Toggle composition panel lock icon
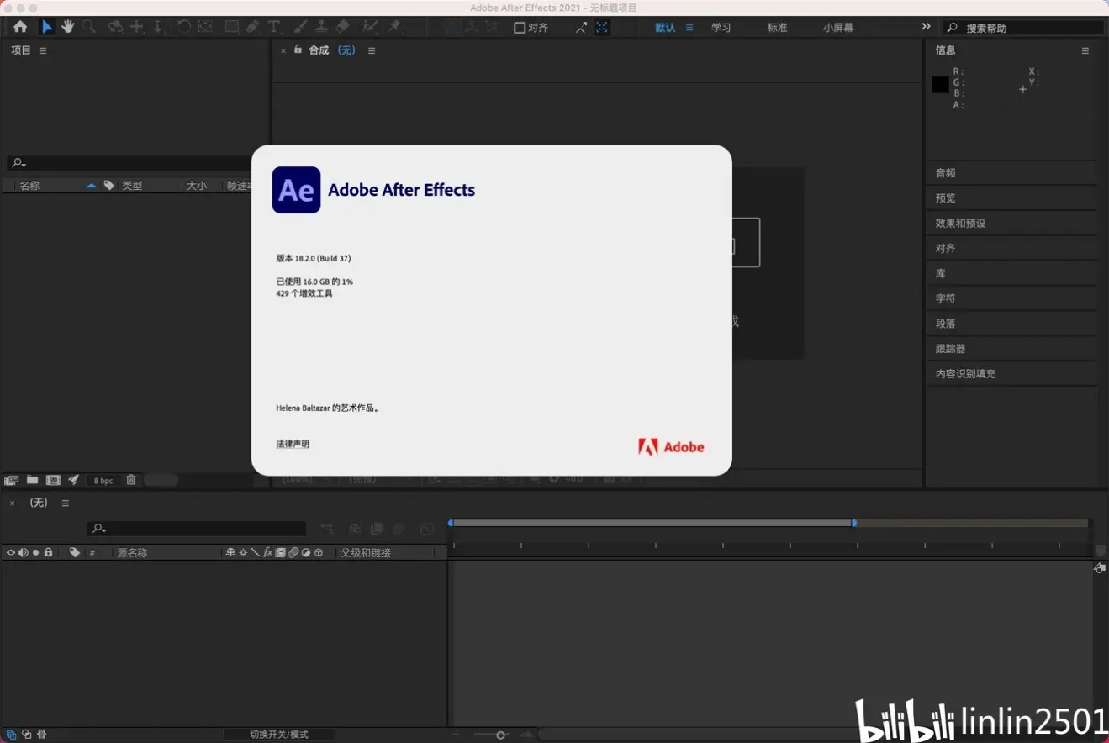The height and width of the screenshot is (743, 1109). tap(298, 50)
